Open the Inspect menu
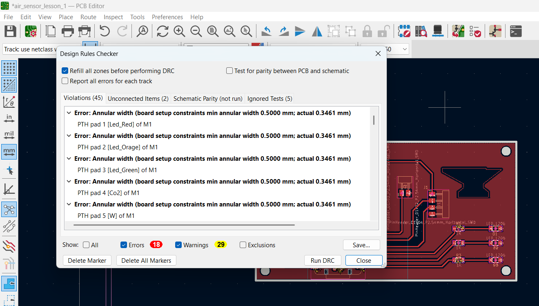 (x=113, y=17)
